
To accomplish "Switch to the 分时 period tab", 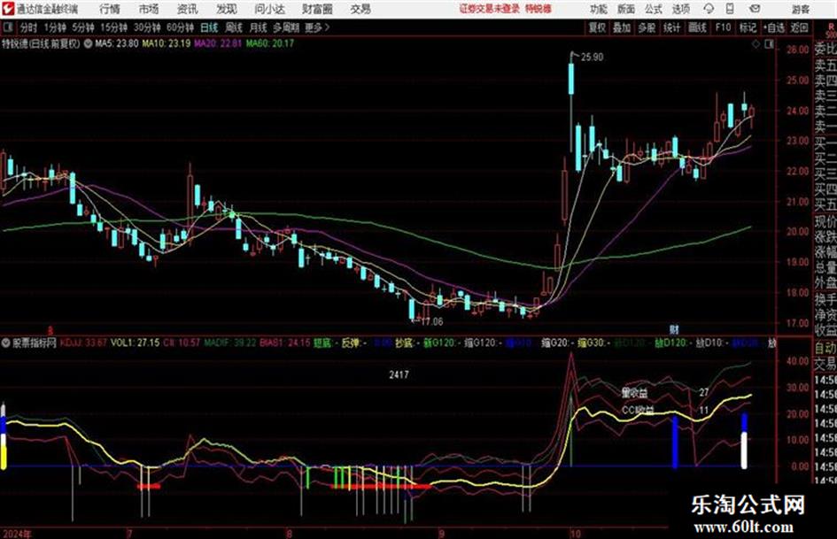I will (x=28, y=27).
